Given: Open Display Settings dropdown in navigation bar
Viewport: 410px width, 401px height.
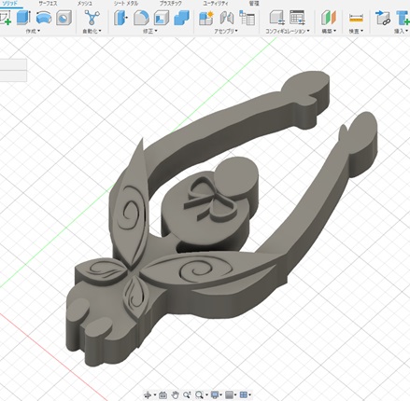Looking at the screenshot, I should 217,395.
